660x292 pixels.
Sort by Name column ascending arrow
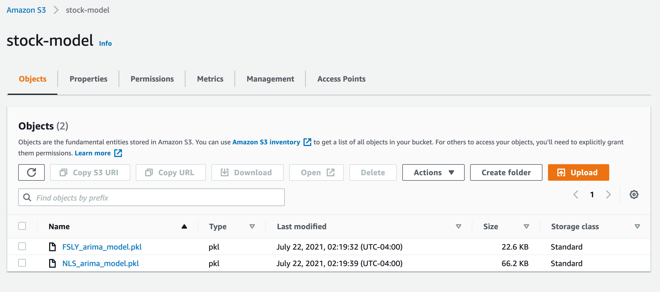pos(184,226)
